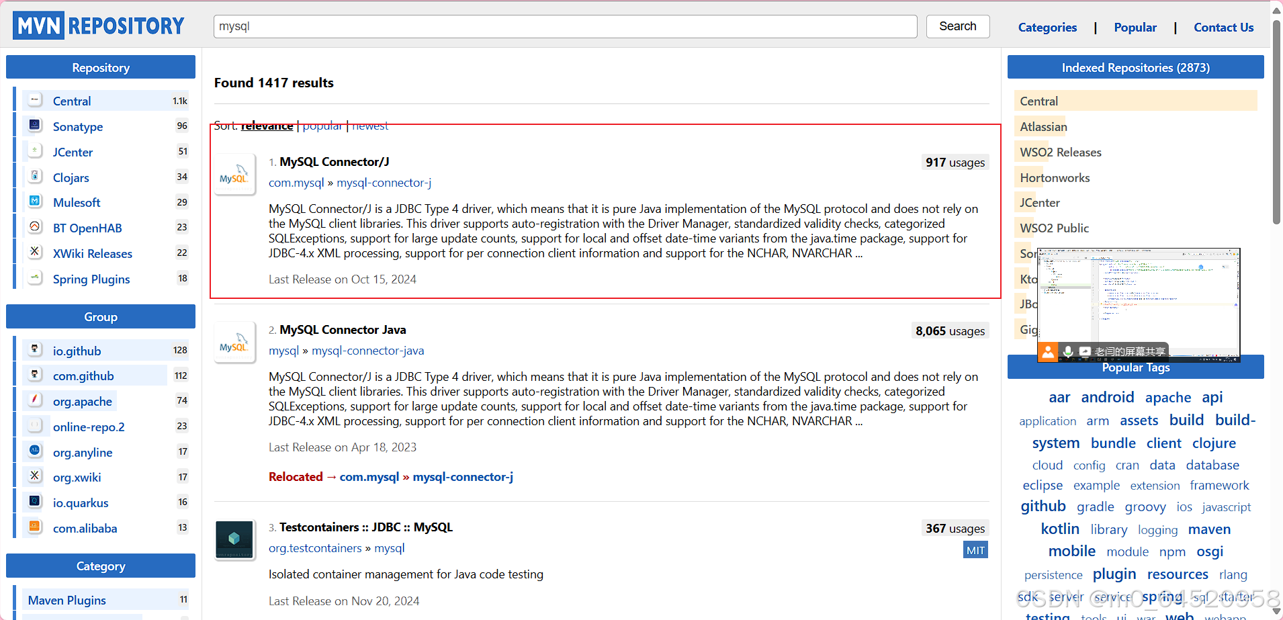Sort results by relevance
The image size is (1283, 620).
pos(267,126)
